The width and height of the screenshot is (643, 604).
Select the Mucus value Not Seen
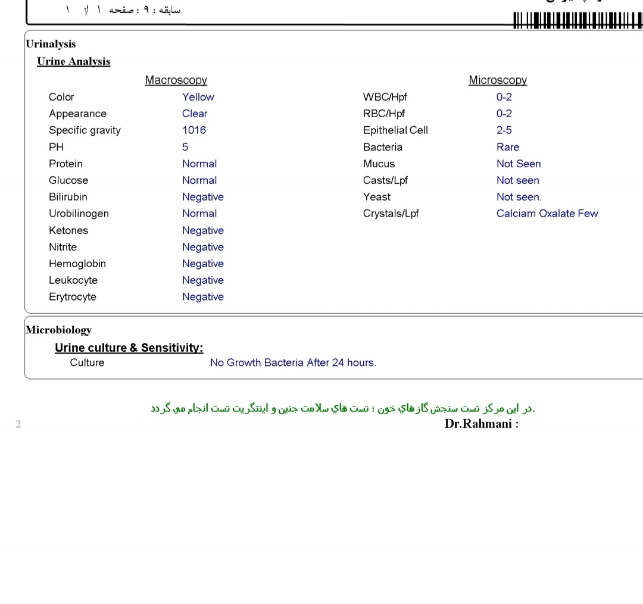(x=519, y=164)
